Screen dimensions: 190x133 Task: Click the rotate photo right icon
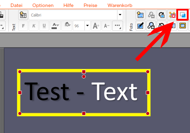pos(162,15)
